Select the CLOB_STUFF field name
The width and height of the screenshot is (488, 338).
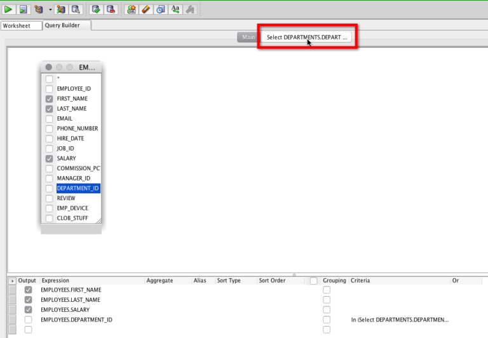72,218
